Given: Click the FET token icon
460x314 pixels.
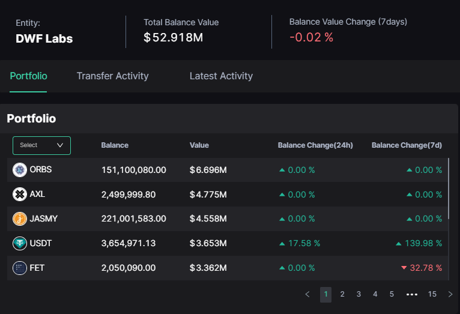Looking at the screenshot, I should click(x=20, y=268).
